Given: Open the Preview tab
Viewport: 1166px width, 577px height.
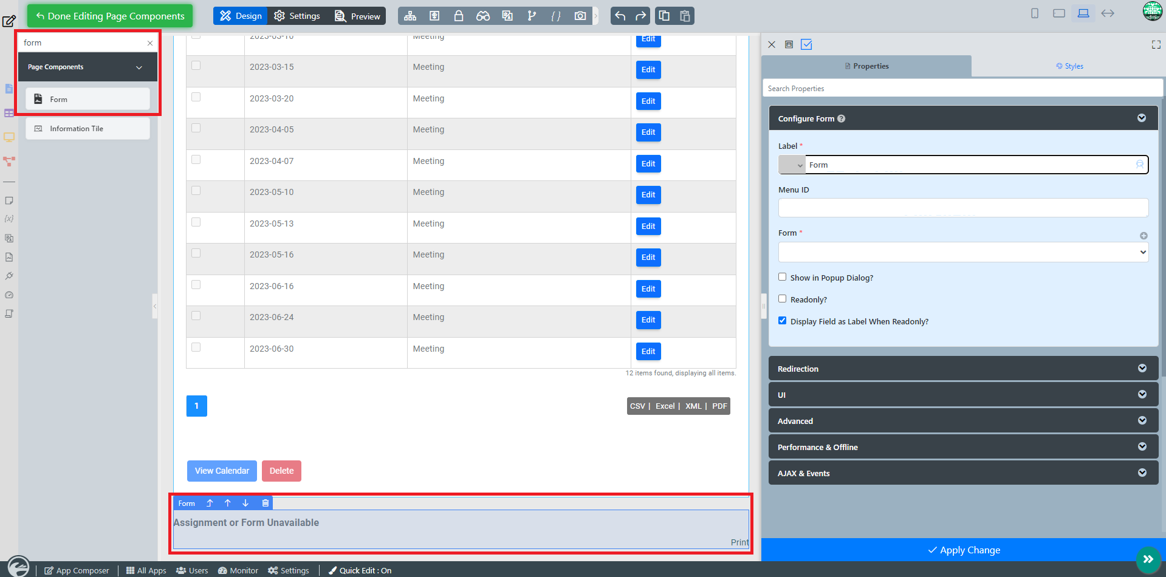Looking at the screenshot, I should pyautogui.click(x=357, y=16).
